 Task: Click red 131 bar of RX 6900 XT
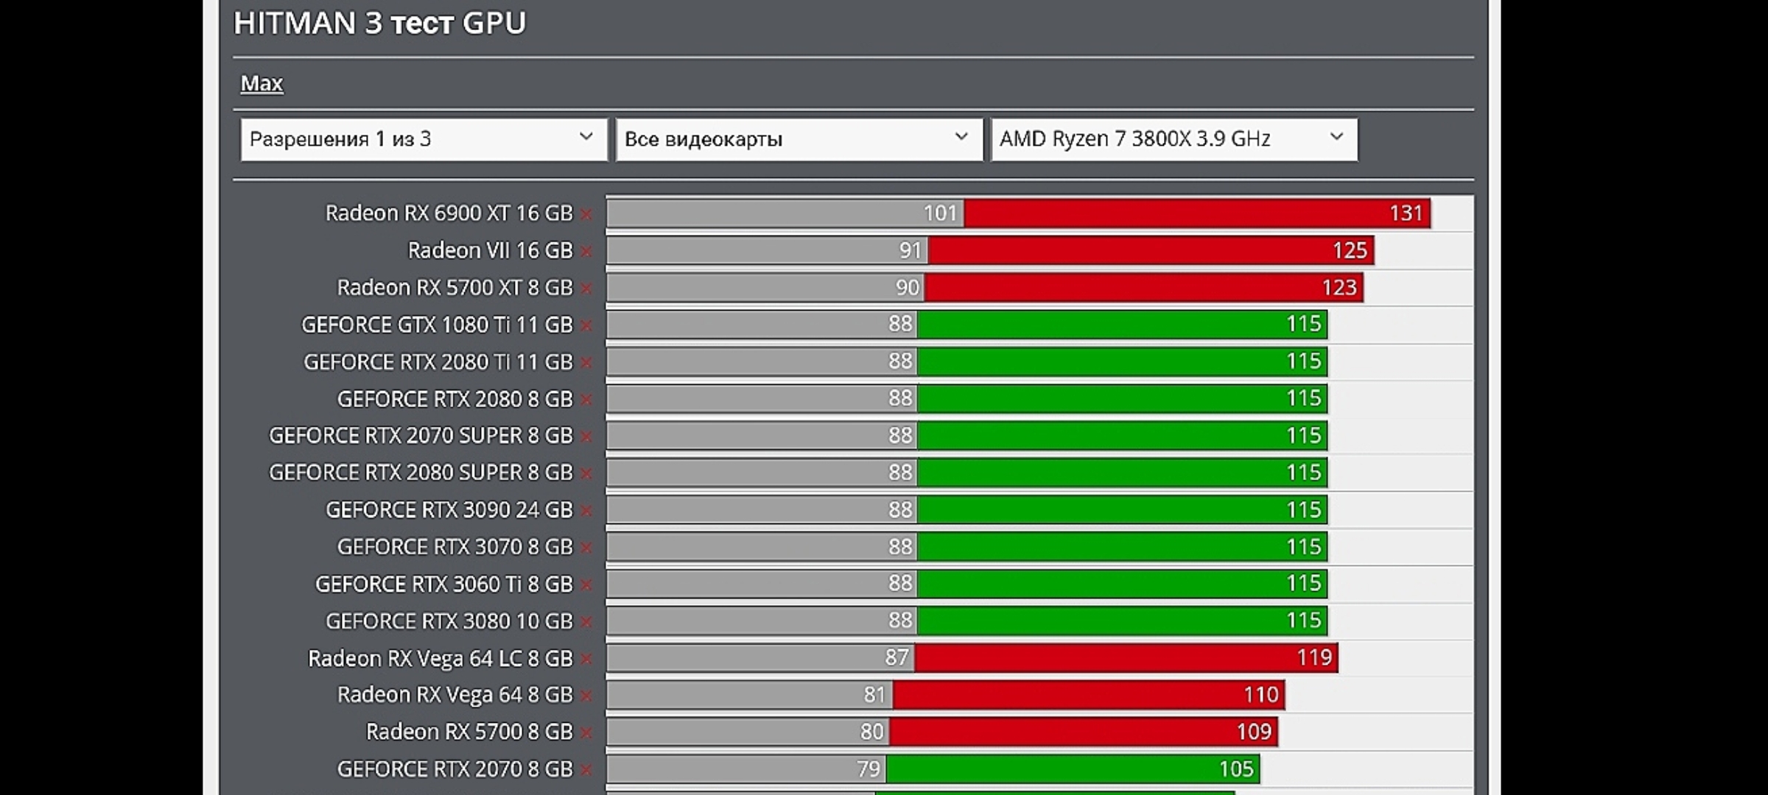[x=1196, y=213]
